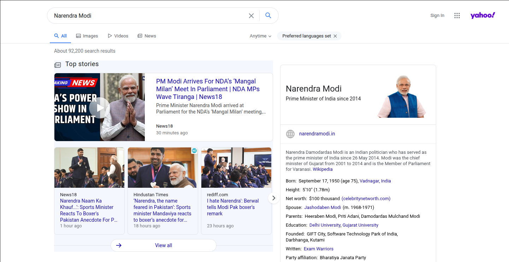Image resolution: width=509 pixels, height=262 pixels.
Task: Open the Jashodaben Modi spouse link
Action: tap(322, 208)
